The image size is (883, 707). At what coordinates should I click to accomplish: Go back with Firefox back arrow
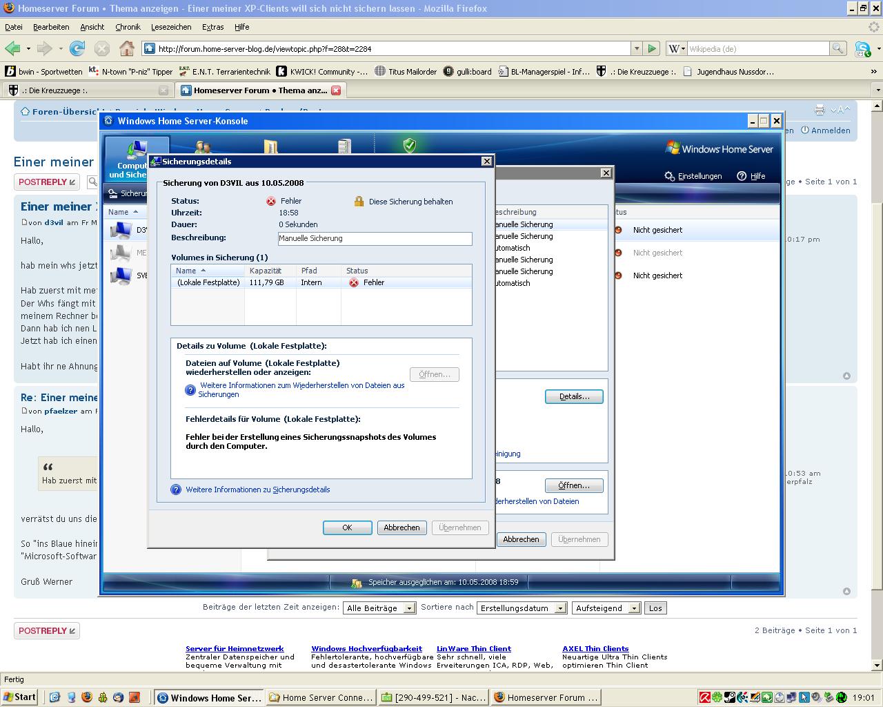coord(12,48)
